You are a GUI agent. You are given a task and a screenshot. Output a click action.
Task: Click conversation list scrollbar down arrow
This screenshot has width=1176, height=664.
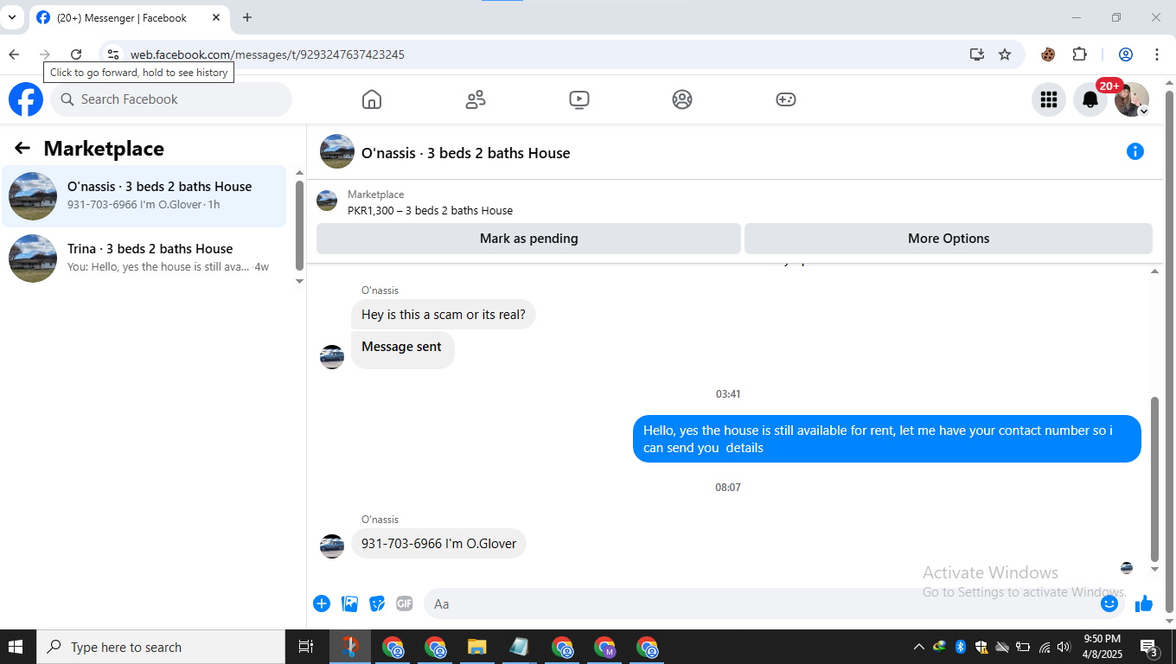pos(299,281)
